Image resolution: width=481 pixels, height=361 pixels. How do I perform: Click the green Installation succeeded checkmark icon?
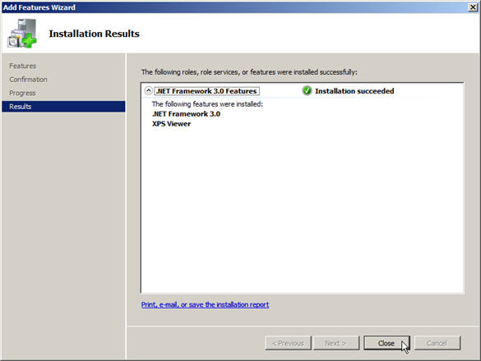click(307, 90)
